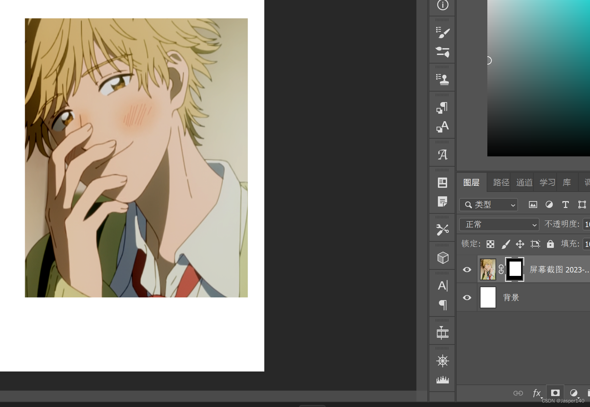
Task: Switch to the 图层 tab
Action: (x=471, y=183)
